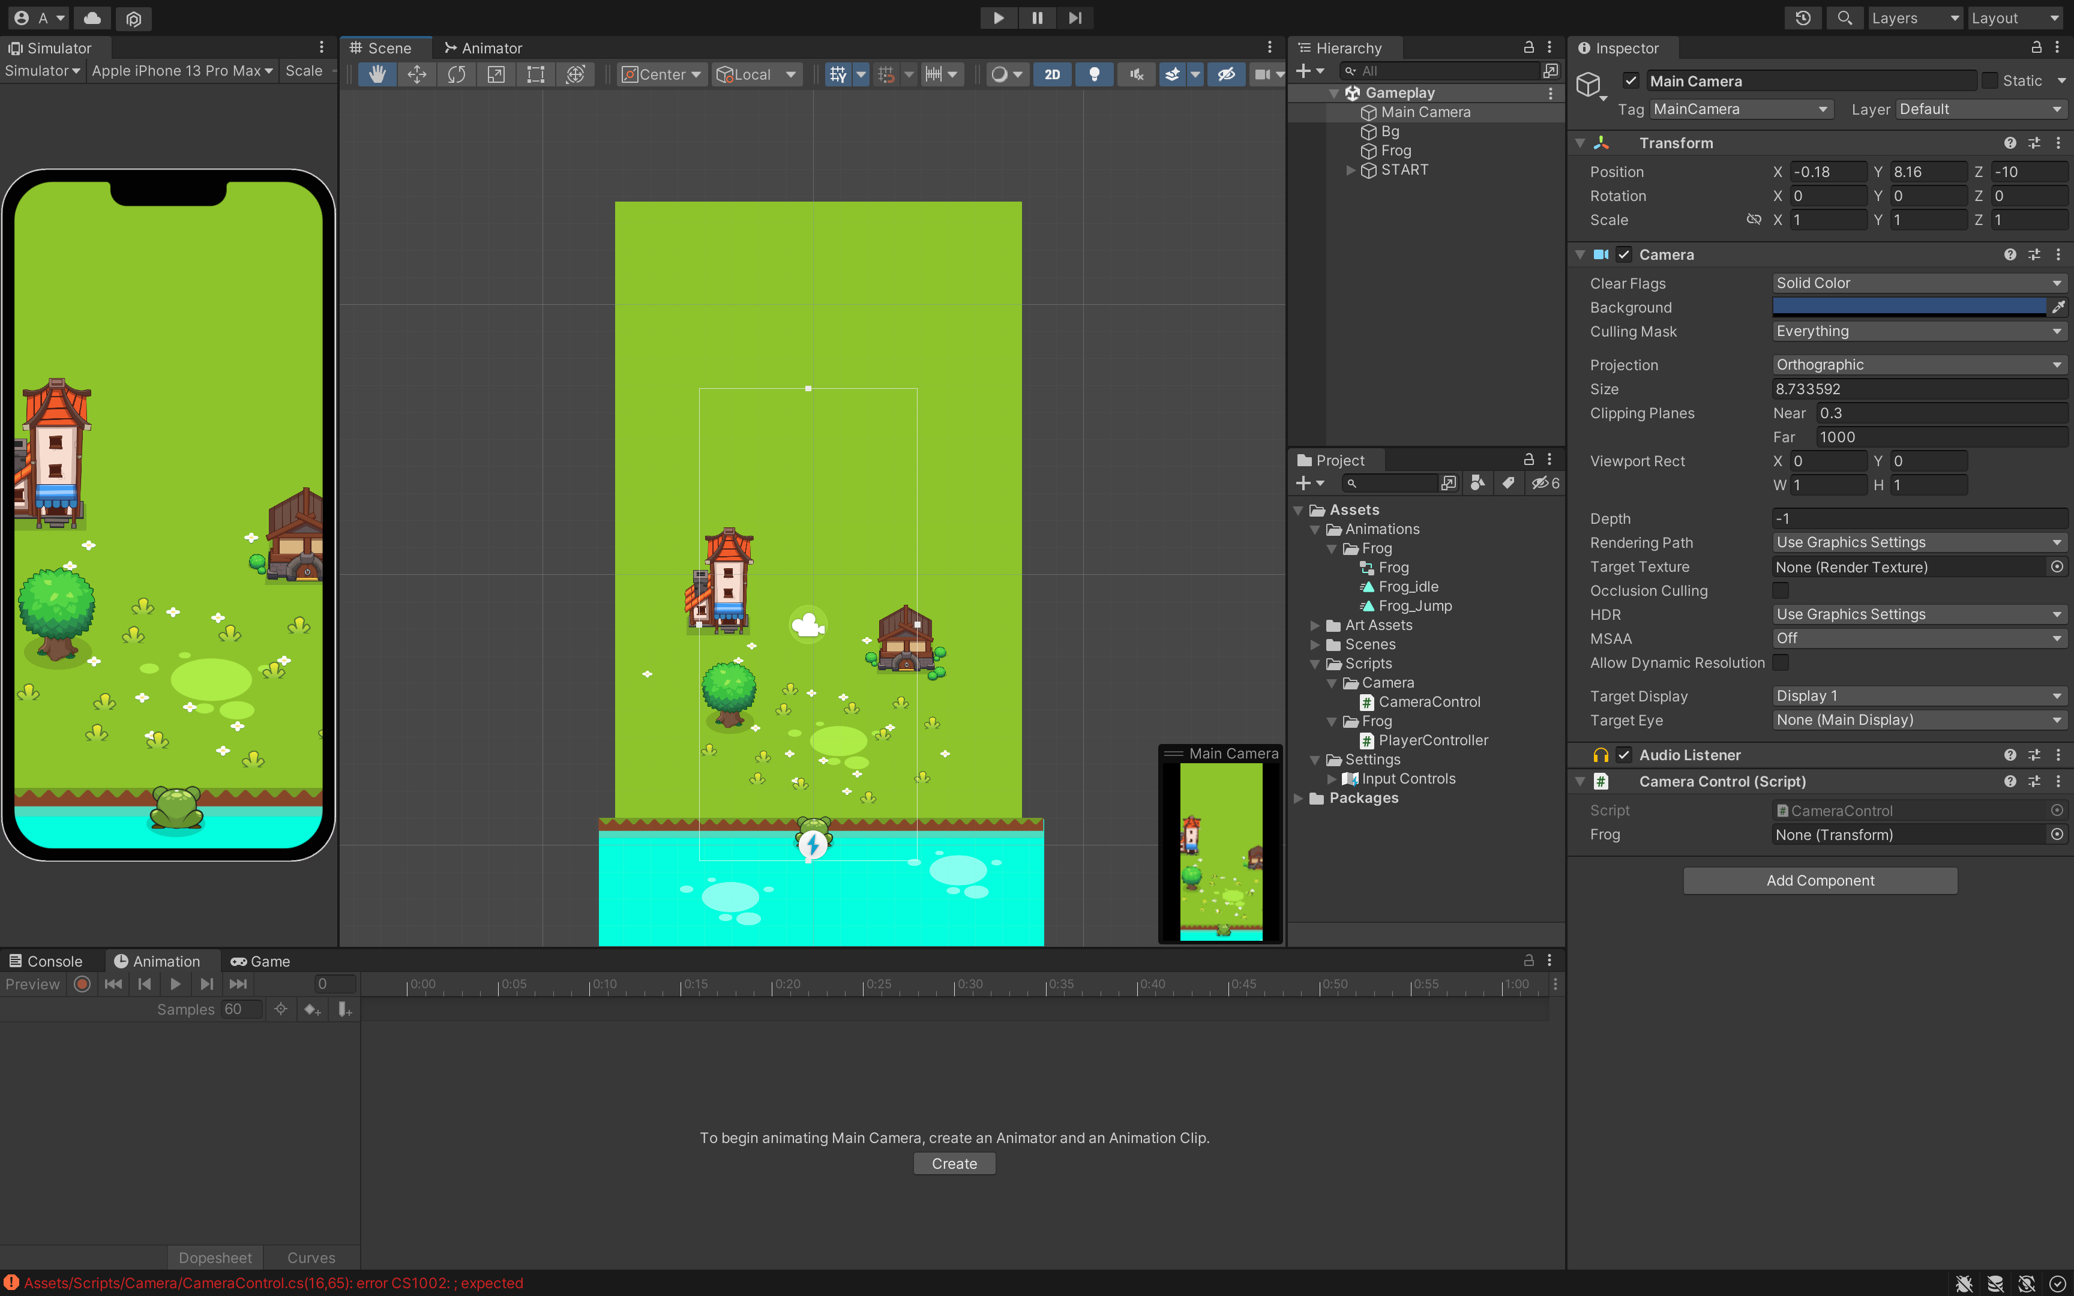Open Audio Listener context menu icon
This screenshot has height=1296, width=2074.
[2058, 755]
